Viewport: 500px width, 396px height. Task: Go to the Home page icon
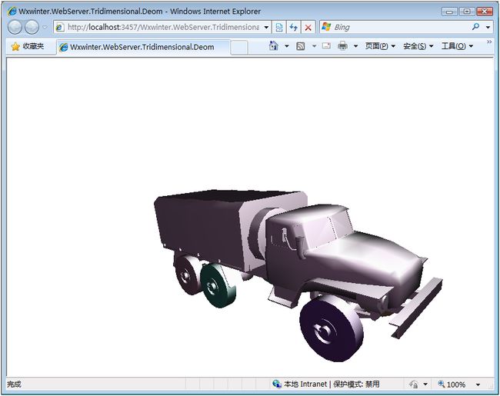click(x=274, y=46)
